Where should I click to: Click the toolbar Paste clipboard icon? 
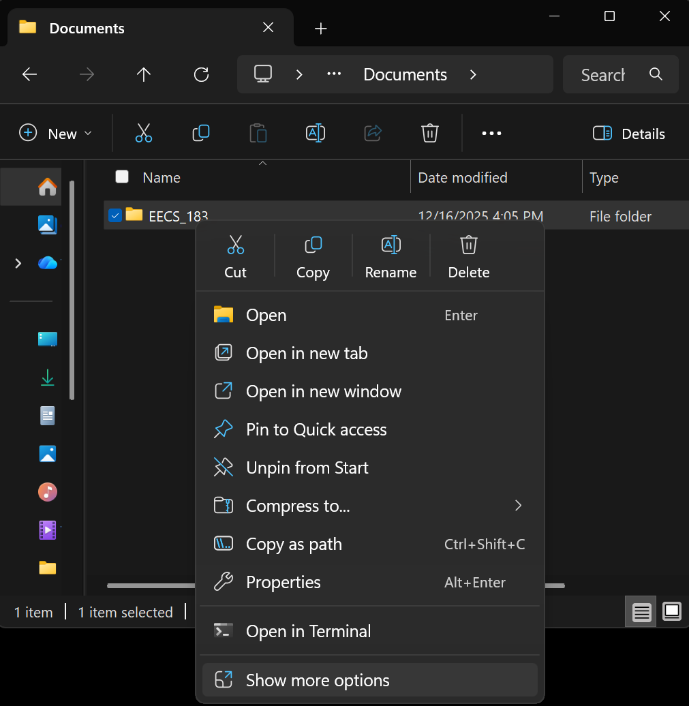coord(258,134)
